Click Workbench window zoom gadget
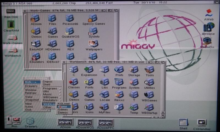Screen dimensions: 220x132 tap(156, 62)
